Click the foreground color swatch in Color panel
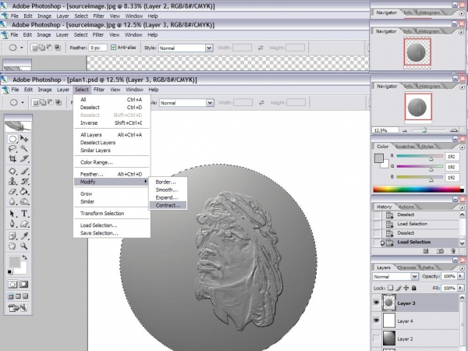Screen dimensions: 468x351 (379, 158)
